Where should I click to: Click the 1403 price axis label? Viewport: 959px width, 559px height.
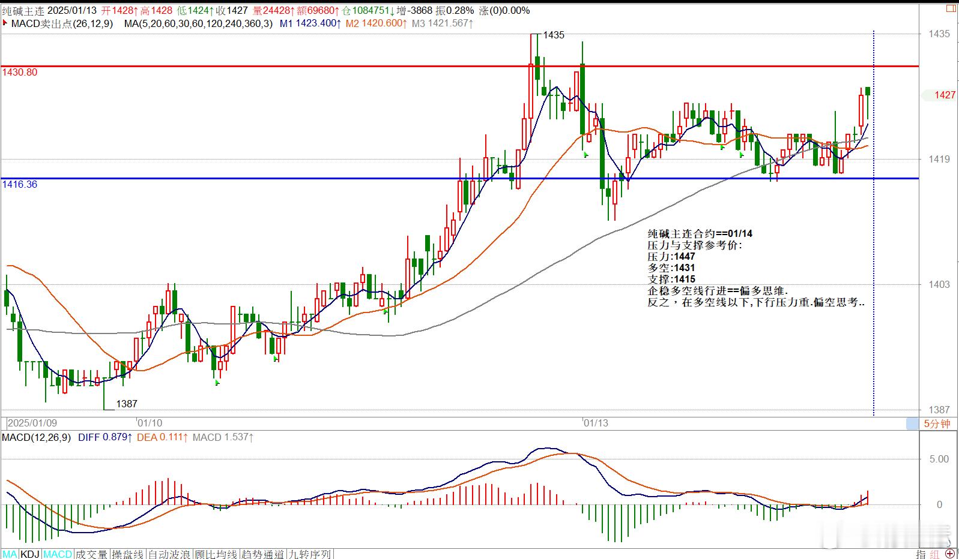click(x=939, y=284)
